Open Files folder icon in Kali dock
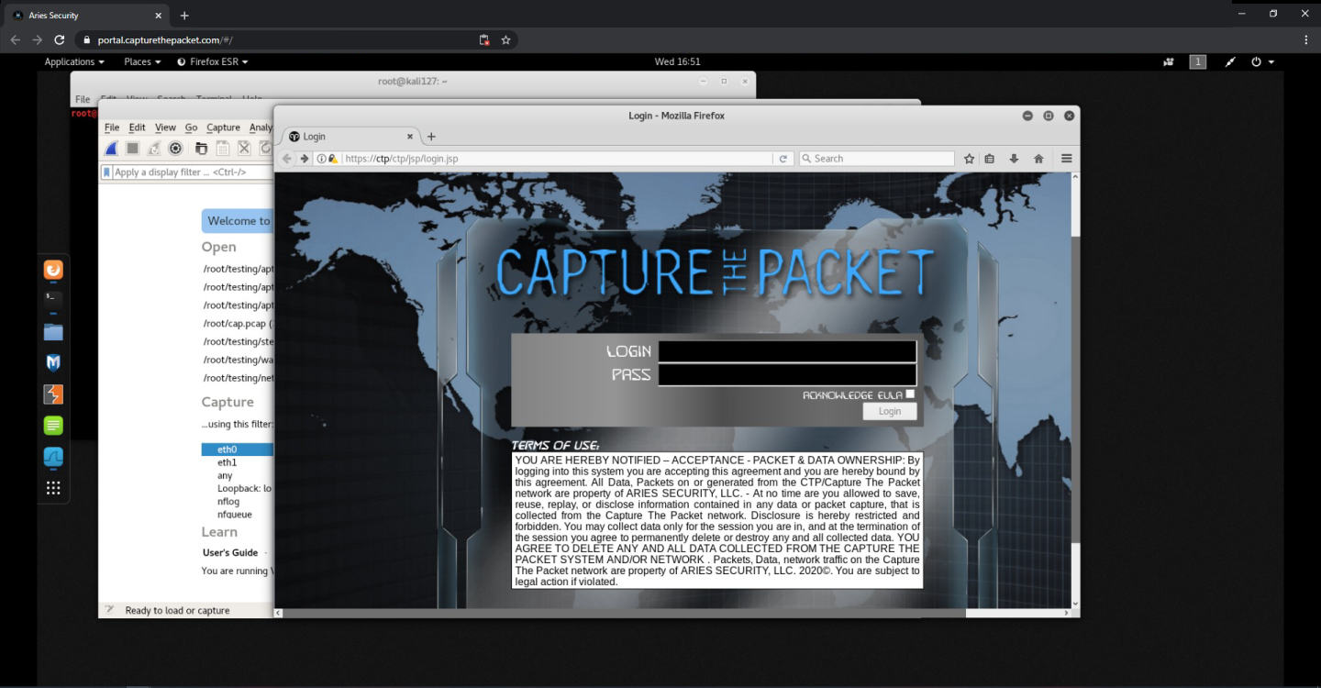This screenshot has height=688, width=1321. [53, 332]
